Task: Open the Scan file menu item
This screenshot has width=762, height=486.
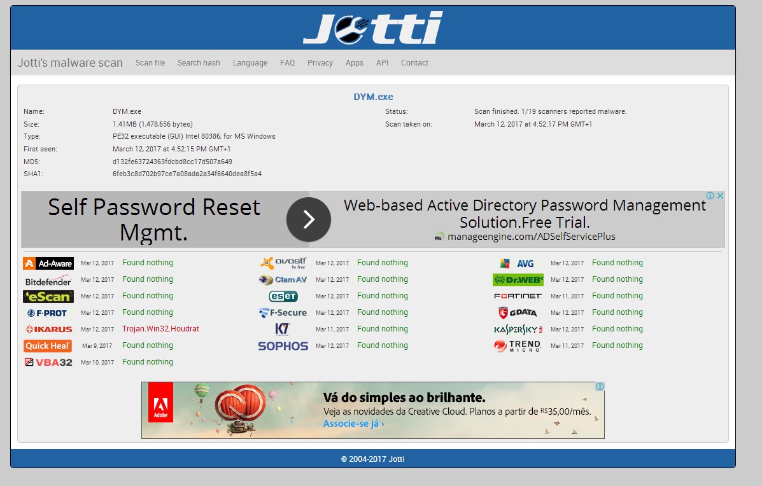Action: (150, 62)
